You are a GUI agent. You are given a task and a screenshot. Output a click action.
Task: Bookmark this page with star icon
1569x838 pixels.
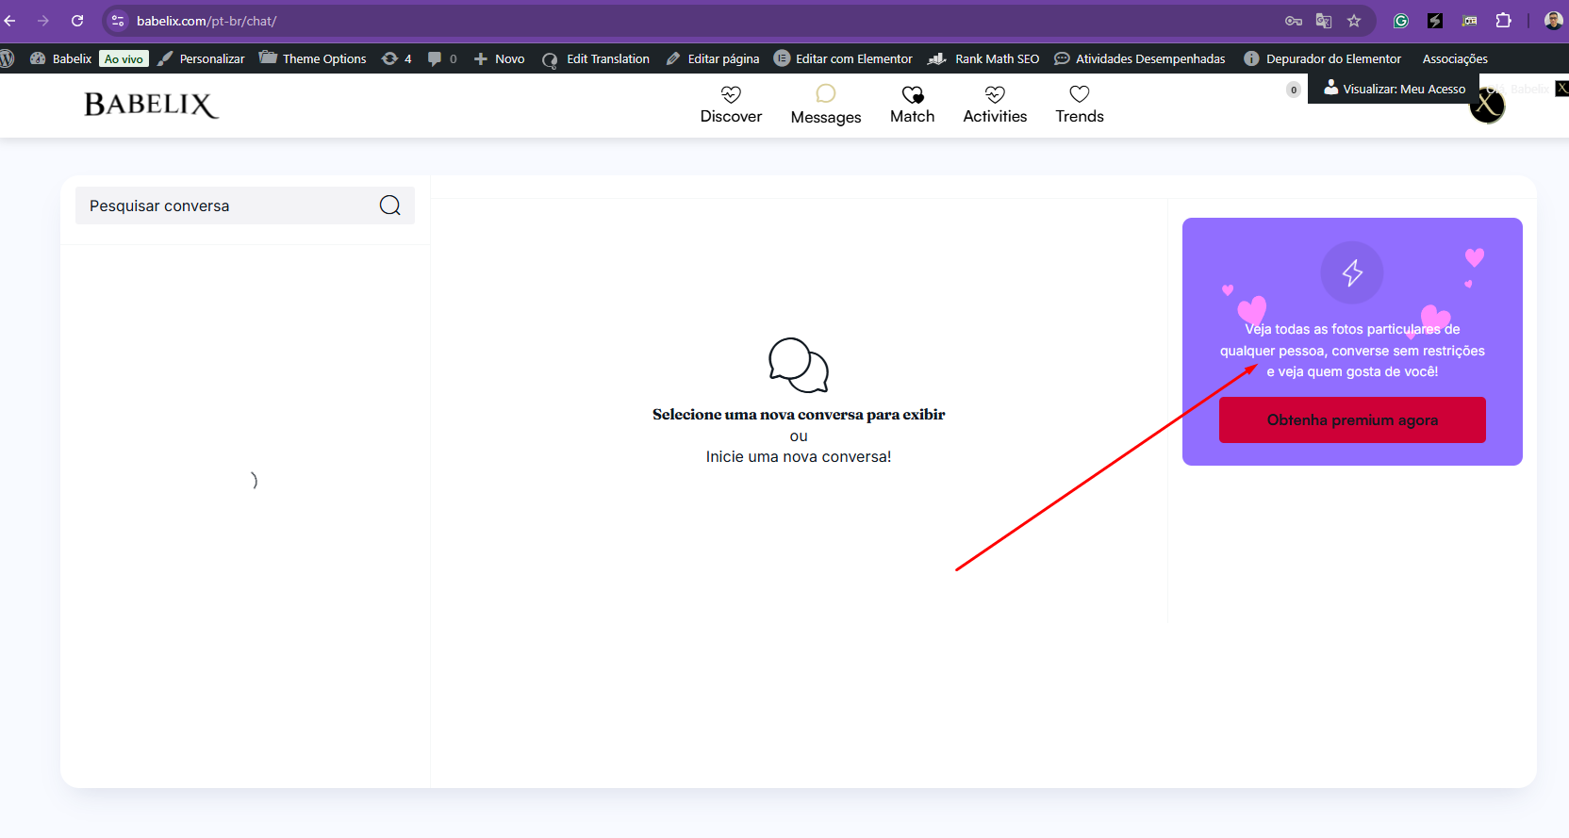click(x=1354, y=21)
